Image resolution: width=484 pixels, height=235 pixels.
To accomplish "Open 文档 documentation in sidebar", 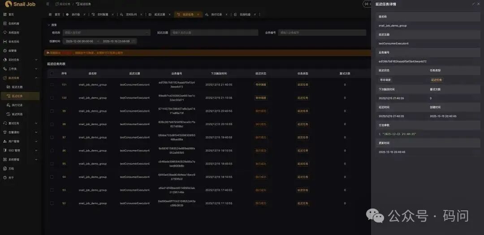I will tap(11, 168).
